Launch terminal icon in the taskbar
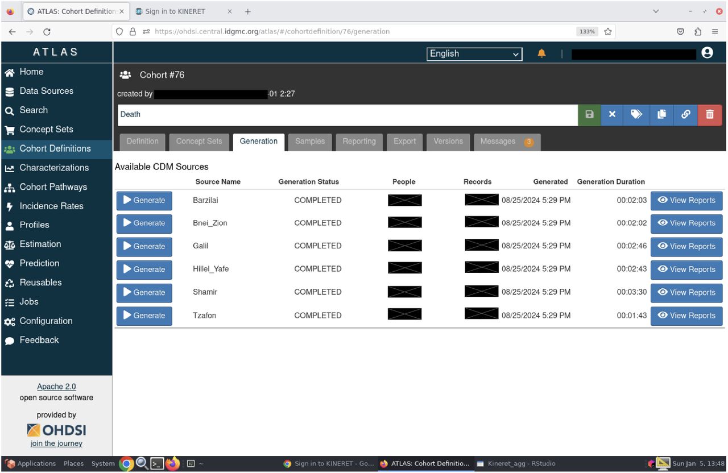The image size is (728, 473). 157,464
